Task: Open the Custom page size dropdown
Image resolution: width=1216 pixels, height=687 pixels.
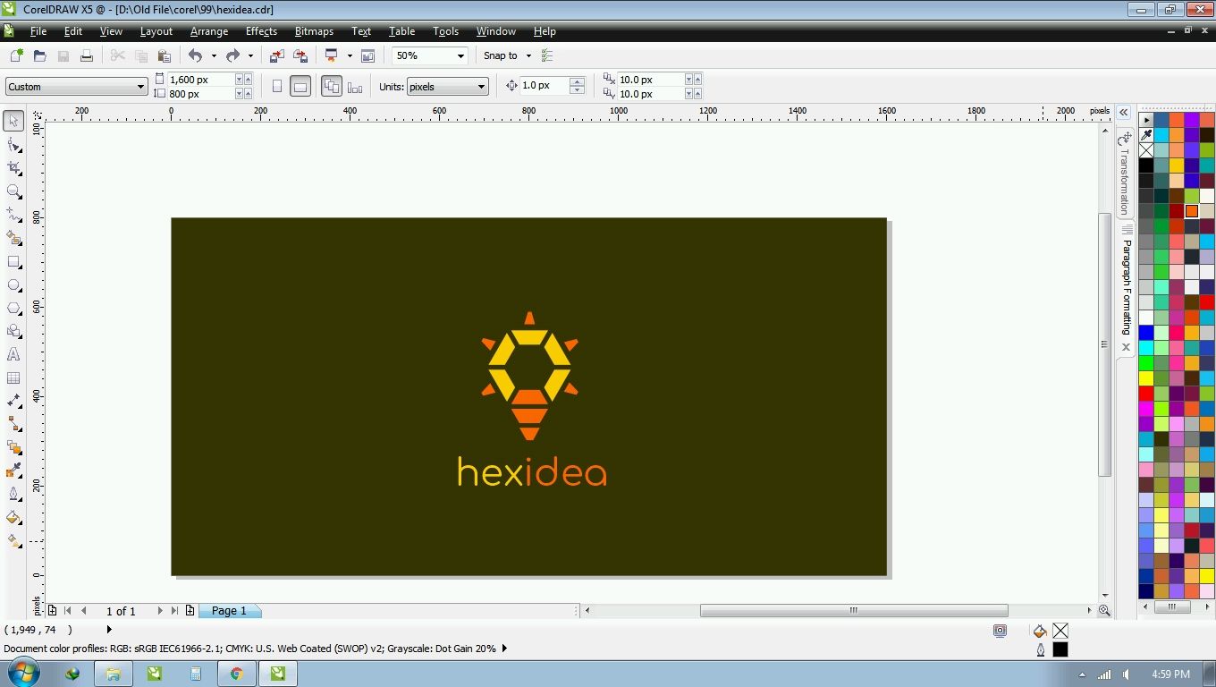Action: [x=140, y=87]
